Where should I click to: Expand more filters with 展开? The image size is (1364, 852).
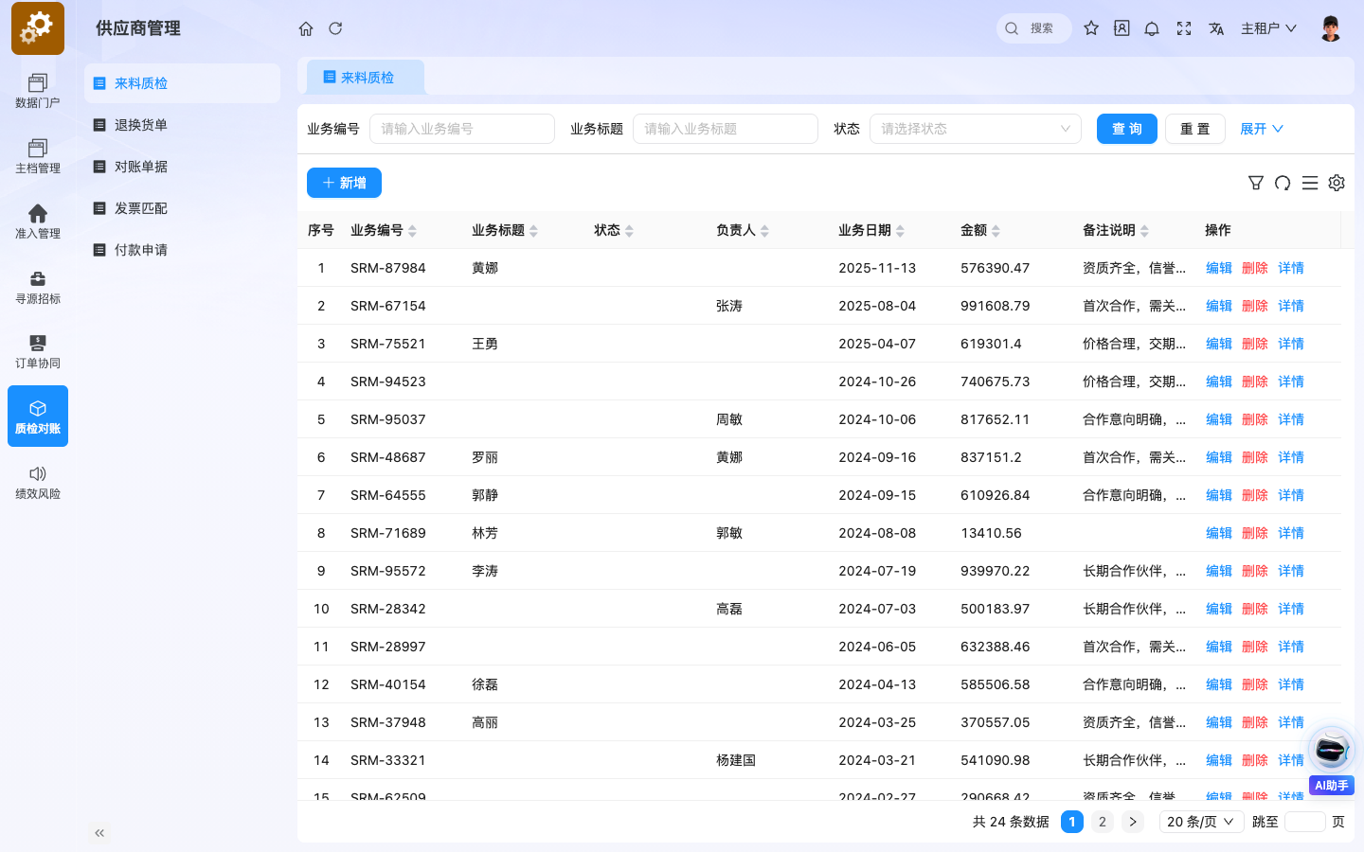point(1262,129)
